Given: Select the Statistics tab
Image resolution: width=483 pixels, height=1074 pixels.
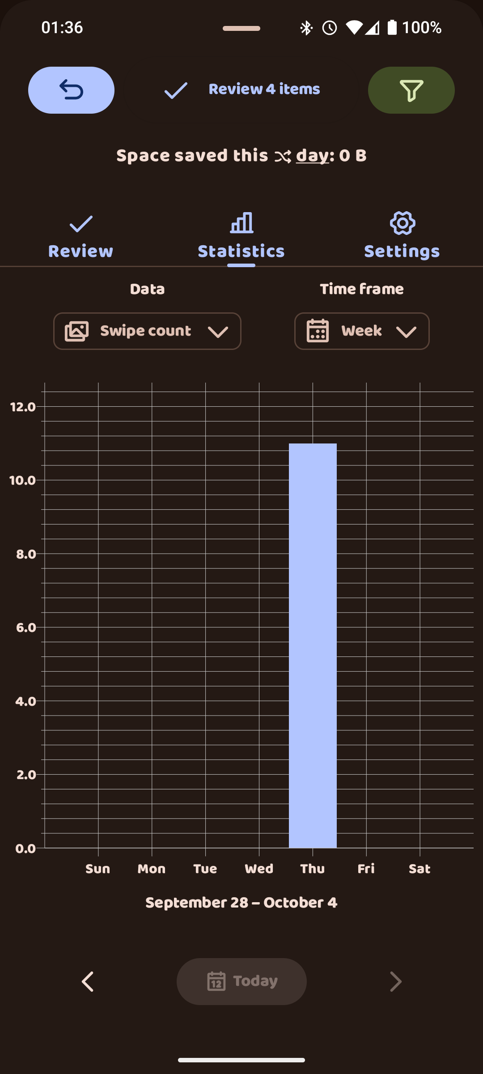Looking at the screenshot, I should pos(241,238).
